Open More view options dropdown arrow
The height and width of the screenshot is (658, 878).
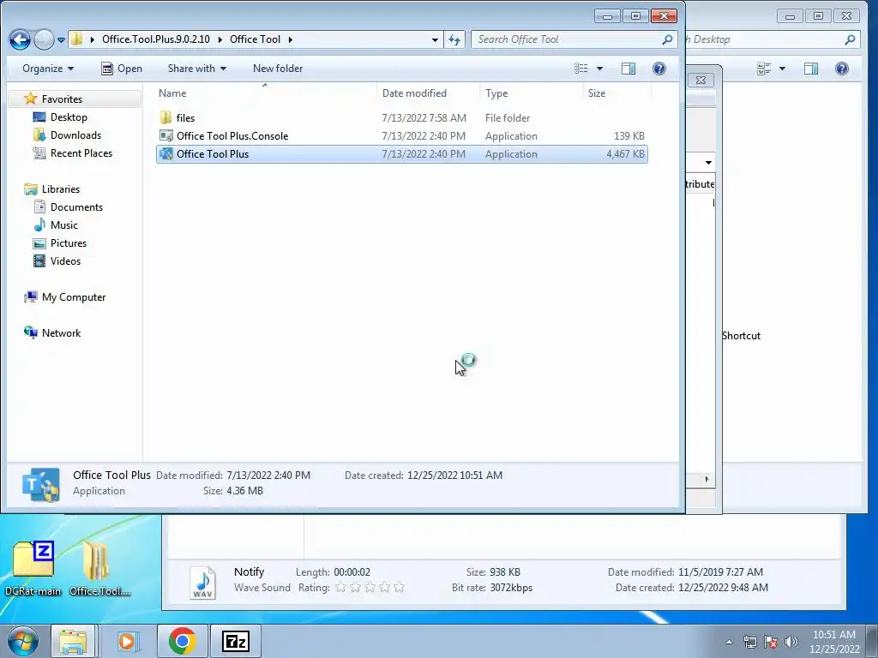(599, 69)
